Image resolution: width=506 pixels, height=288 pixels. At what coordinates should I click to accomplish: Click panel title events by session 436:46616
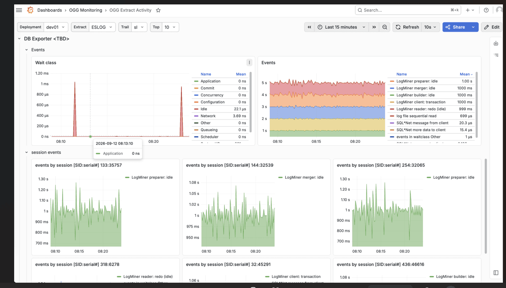click(381, 265)
